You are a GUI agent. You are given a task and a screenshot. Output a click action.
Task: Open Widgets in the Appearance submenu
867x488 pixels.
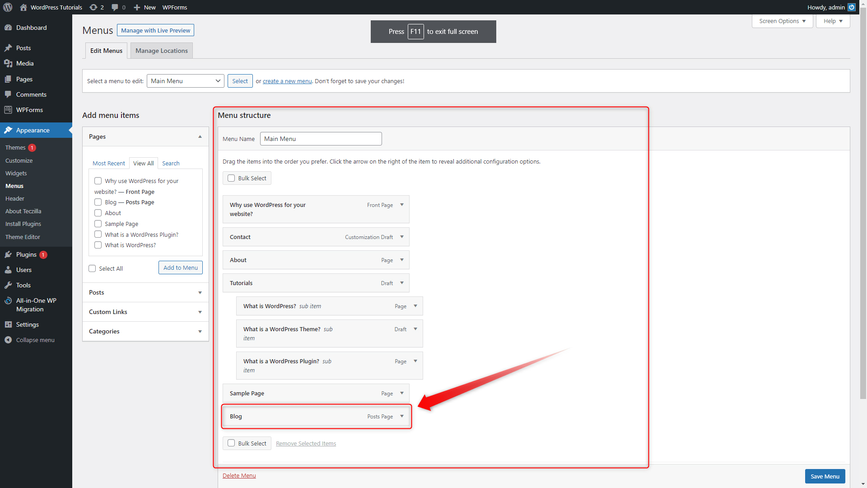click(x=16, y=173)
